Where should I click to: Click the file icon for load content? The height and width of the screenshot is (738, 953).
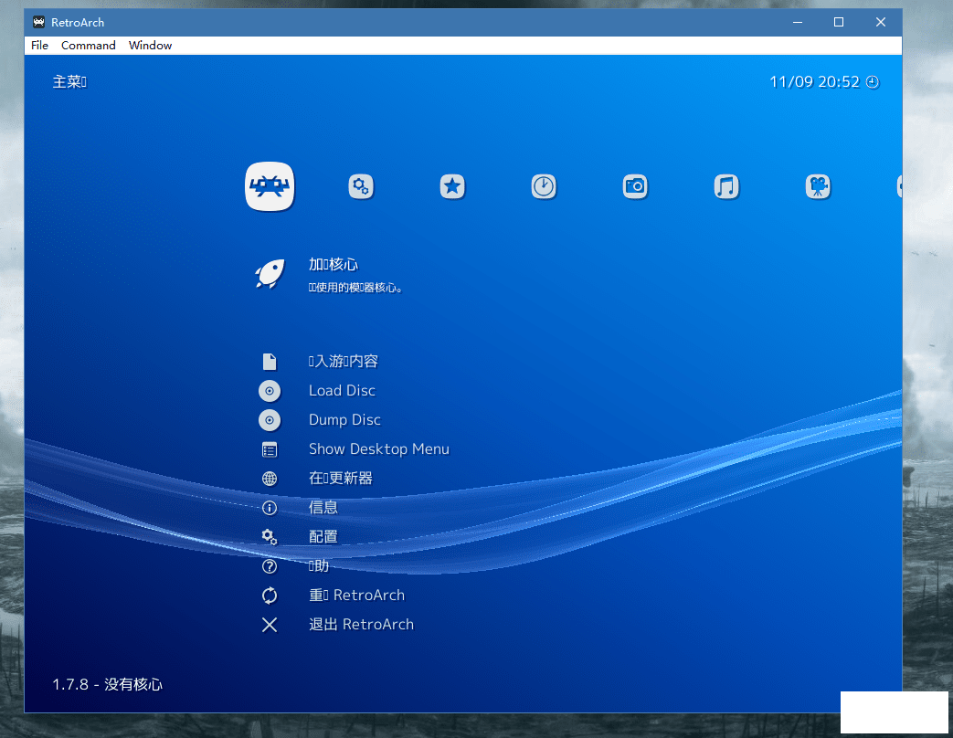coord(270,362)
